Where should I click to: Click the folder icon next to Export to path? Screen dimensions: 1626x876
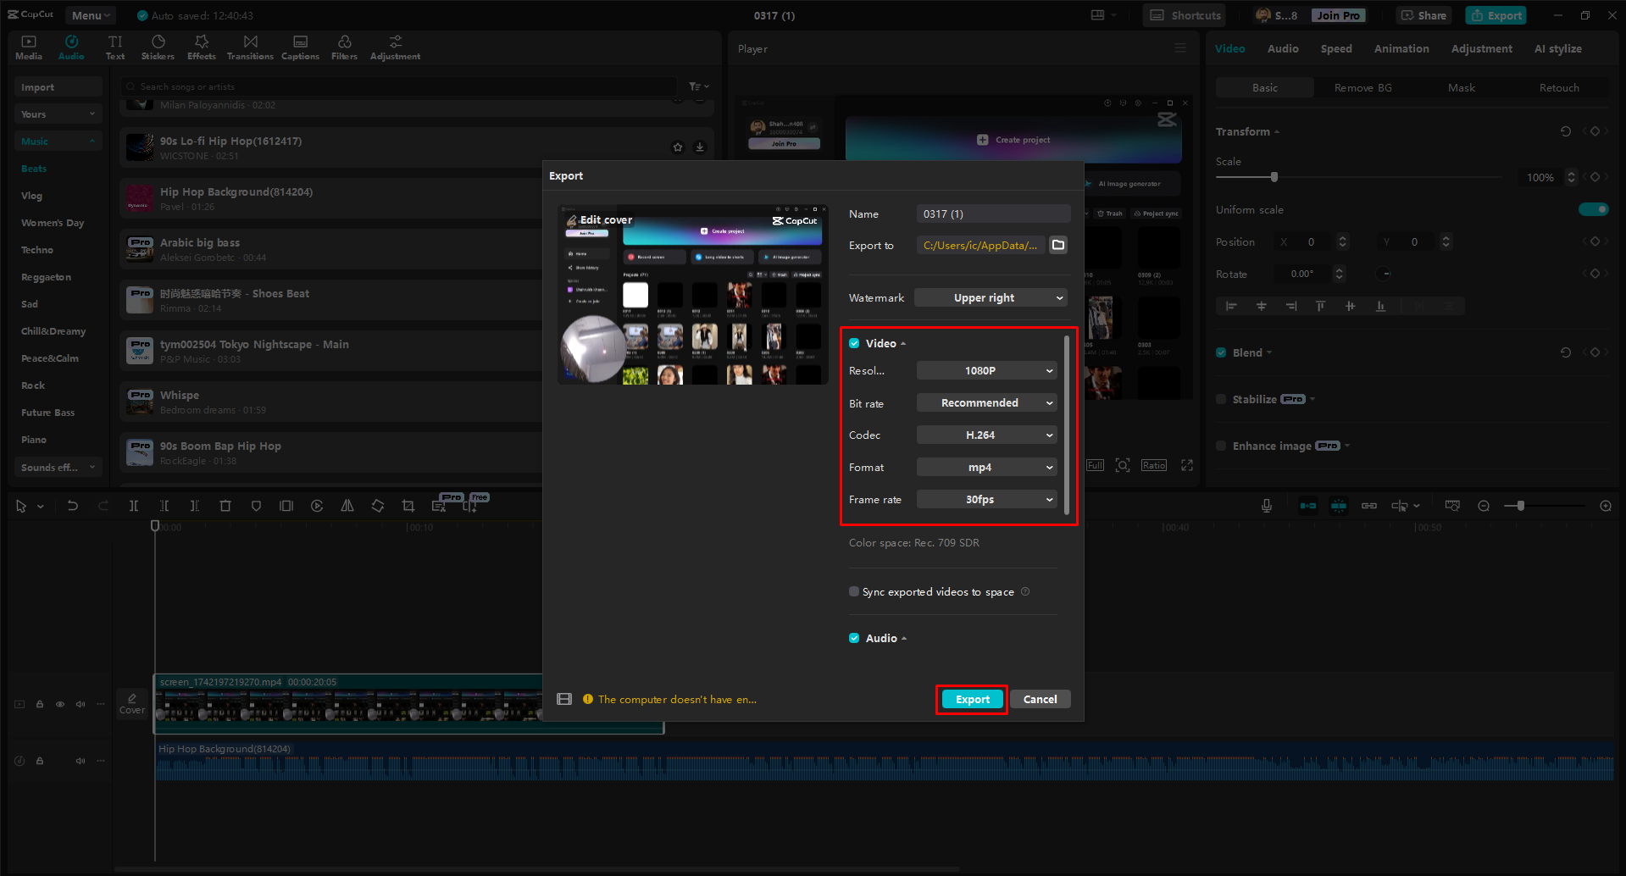point(1058,245)
